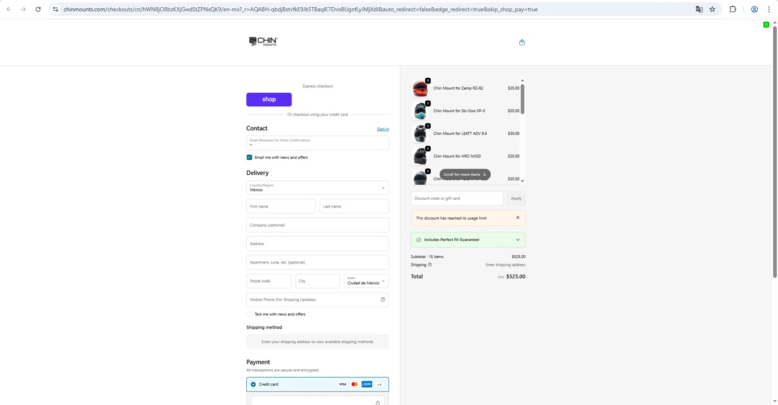Pay with Shop express checkout button
The height and width of the screenshot is (405, 778).
(x=269, y=100)
